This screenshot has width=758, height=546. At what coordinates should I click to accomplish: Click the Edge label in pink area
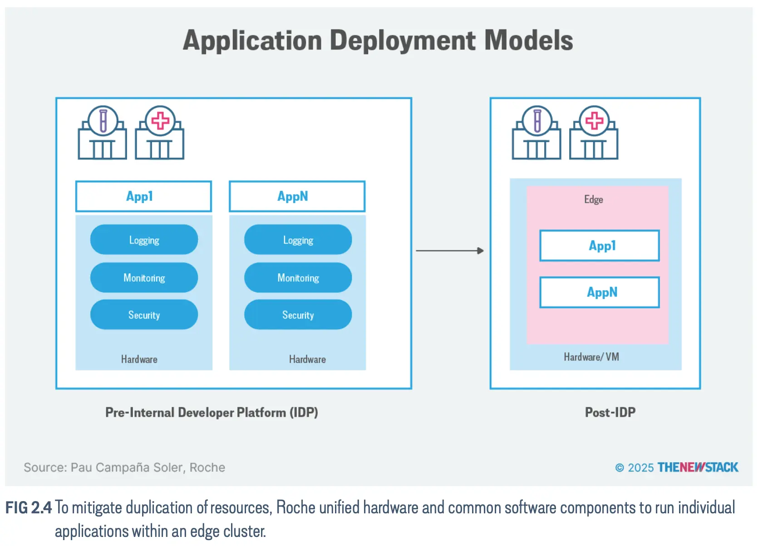click(x=593, y=200)
